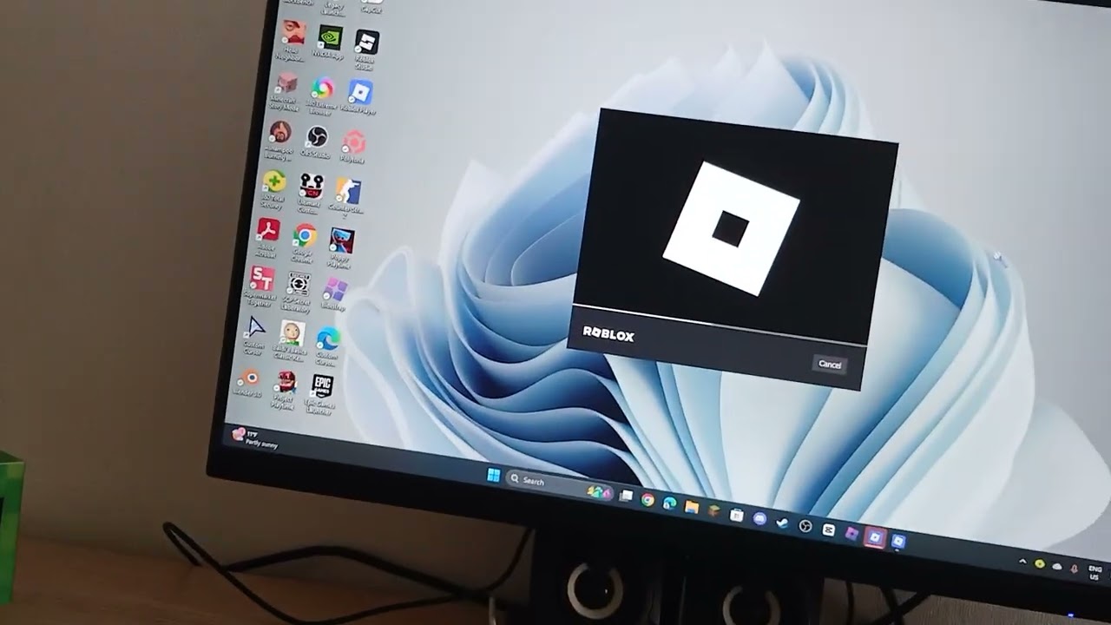Open 360 Extreme Browser desktop shortcut
Image resolution: width=1111 pixels, height=625 pixels.
pos(322,95)
